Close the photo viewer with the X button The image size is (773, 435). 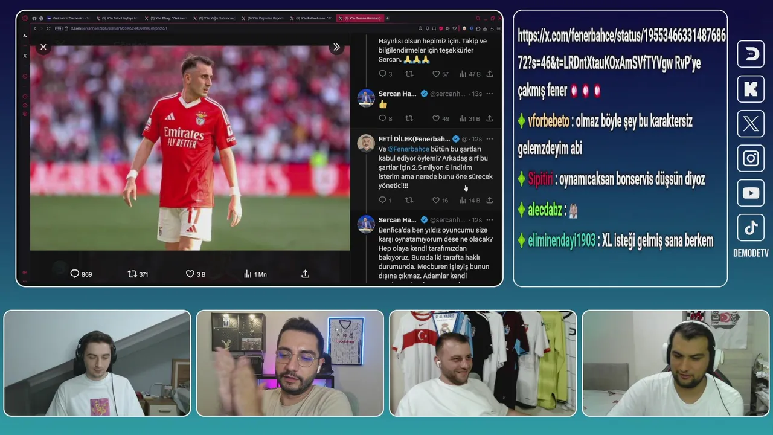point(43,47)
